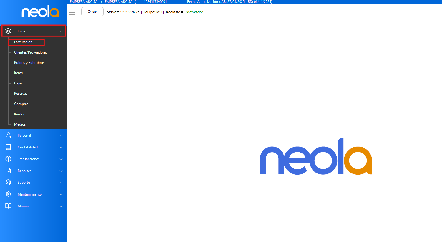Go to Kardex in sidebar
This screenshot has width=442, height=242.
pos(19,114)
